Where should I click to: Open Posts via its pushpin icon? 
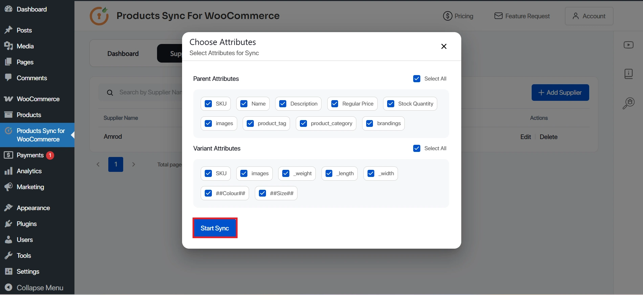(8, 30)
